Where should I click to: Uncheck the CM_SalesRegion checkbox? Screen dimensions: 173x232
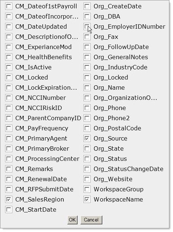[x=9, y=199]
